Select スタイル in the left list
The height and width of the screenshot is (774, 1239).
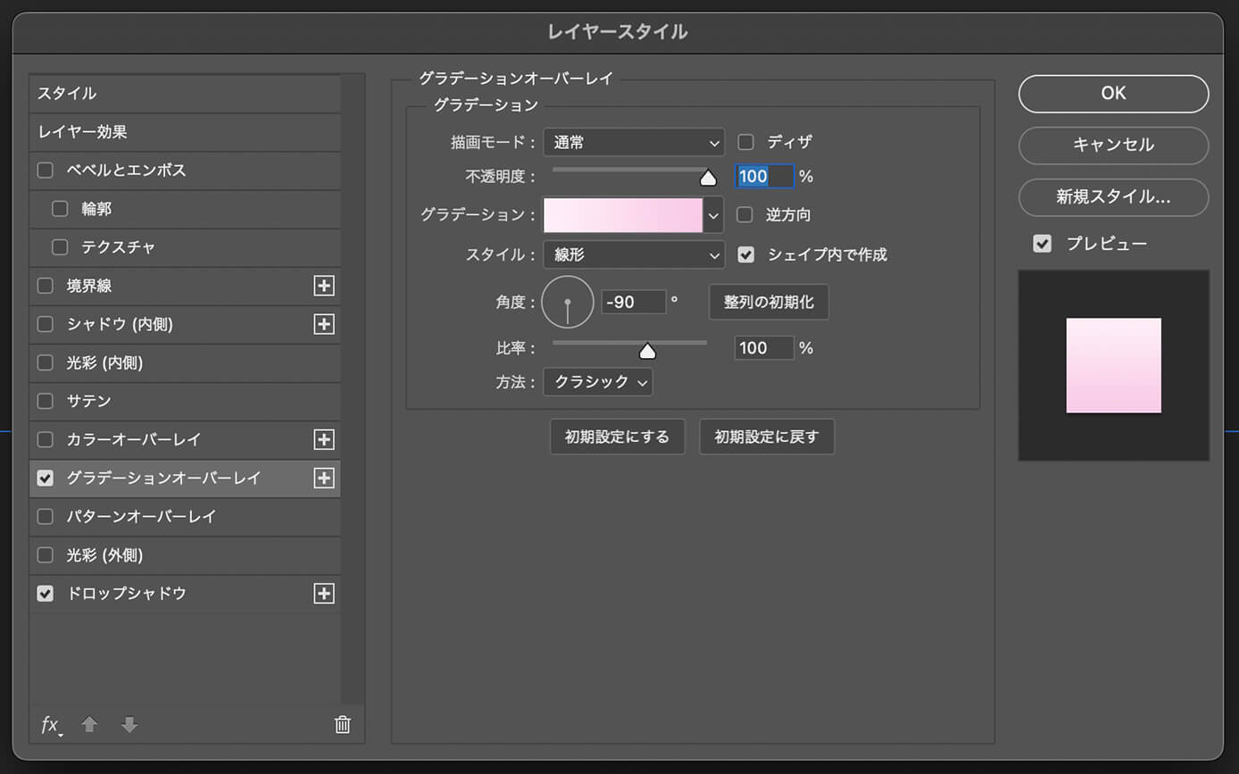click(185, 93)
